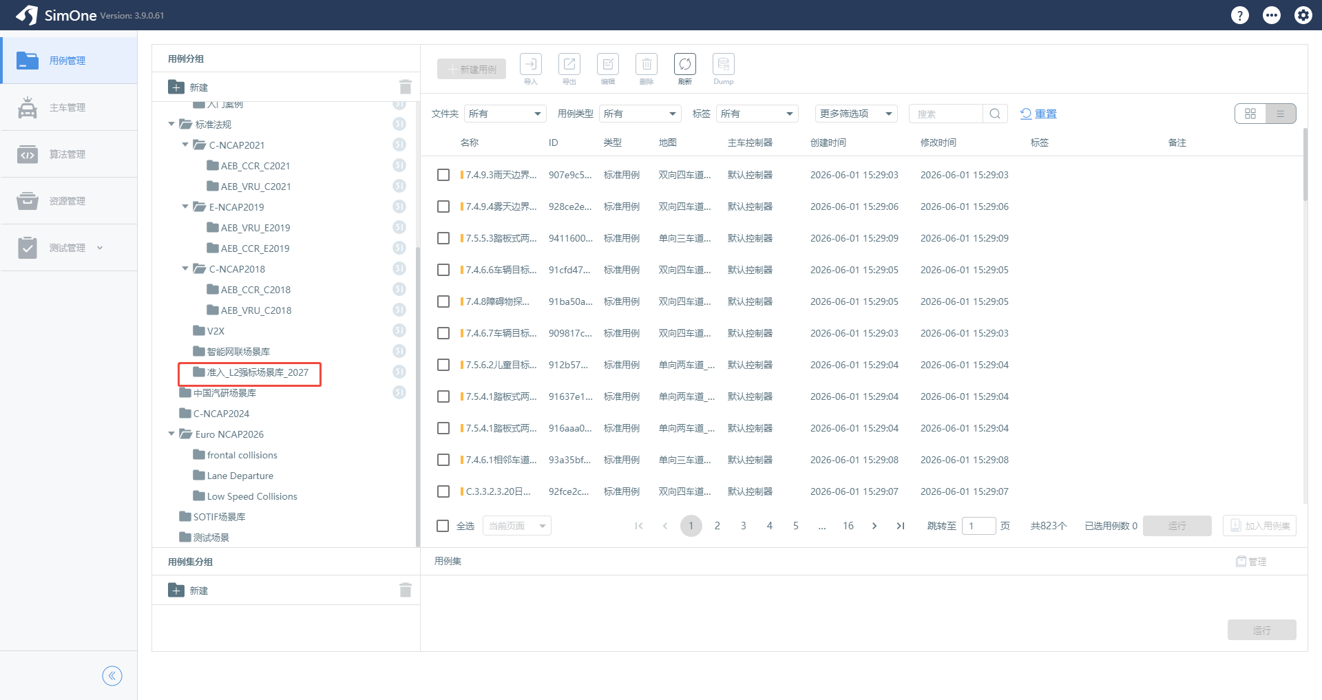This screenshot has width=1322, height=700.
Task: Expand 测试管理 in the sidebar
Action: [x=69, y=248]
